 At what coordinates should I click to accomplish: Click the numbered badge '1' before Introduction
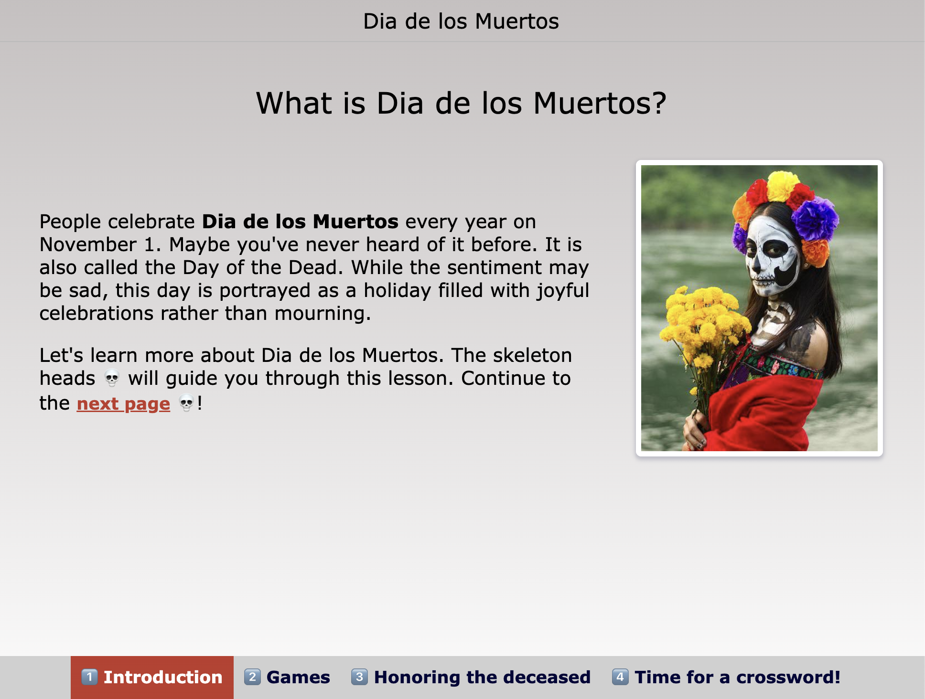91,677
